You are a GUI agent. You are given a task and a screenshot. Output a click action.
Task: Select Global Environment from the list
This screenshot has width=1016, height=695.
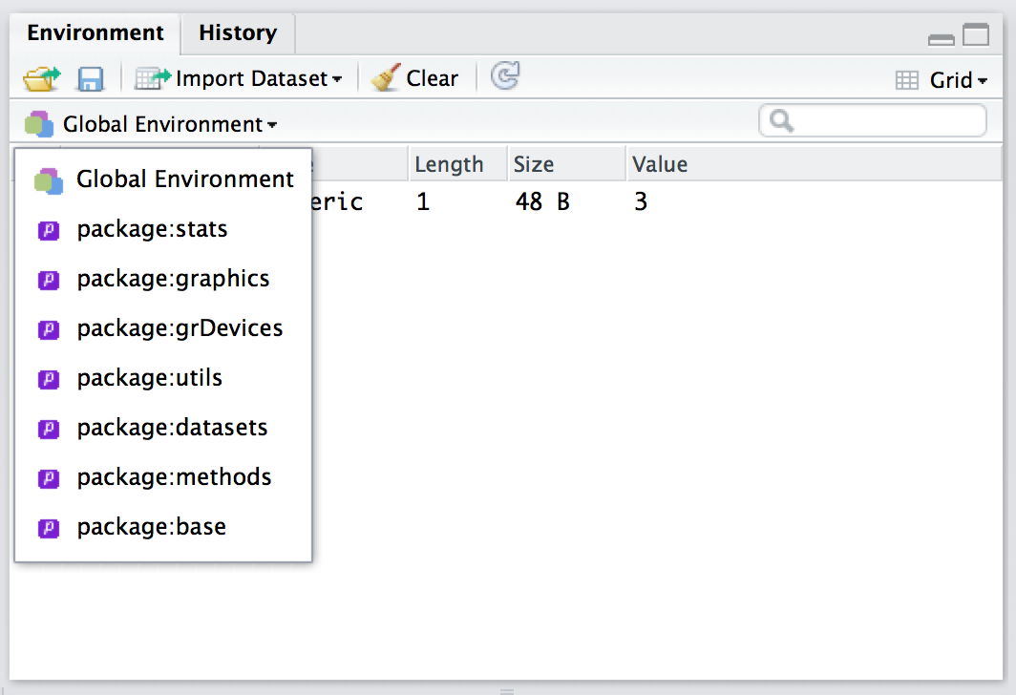(184, 179)
